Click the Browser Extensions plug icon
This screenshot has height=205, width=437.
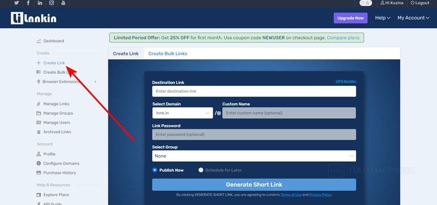pos(39,82)
